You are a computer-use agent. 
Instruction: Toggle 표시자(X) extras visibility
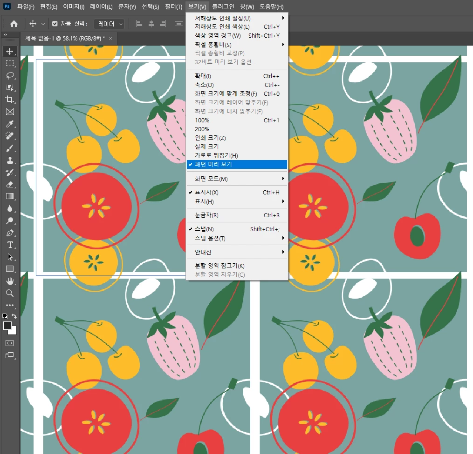(x=237, y=193)
